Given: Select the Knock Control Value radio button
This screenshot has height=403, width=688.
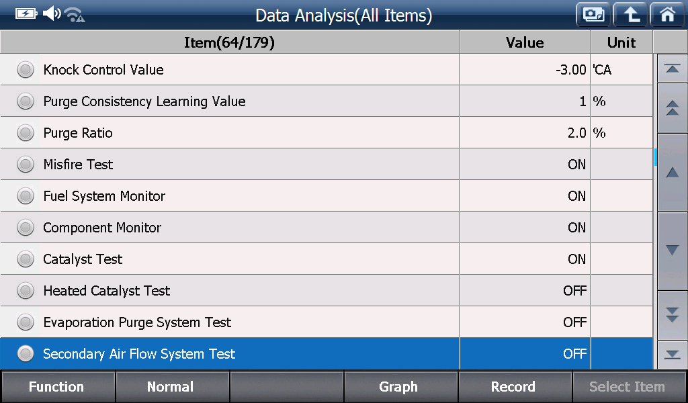Looking at the screenshot, I should 26,70.
